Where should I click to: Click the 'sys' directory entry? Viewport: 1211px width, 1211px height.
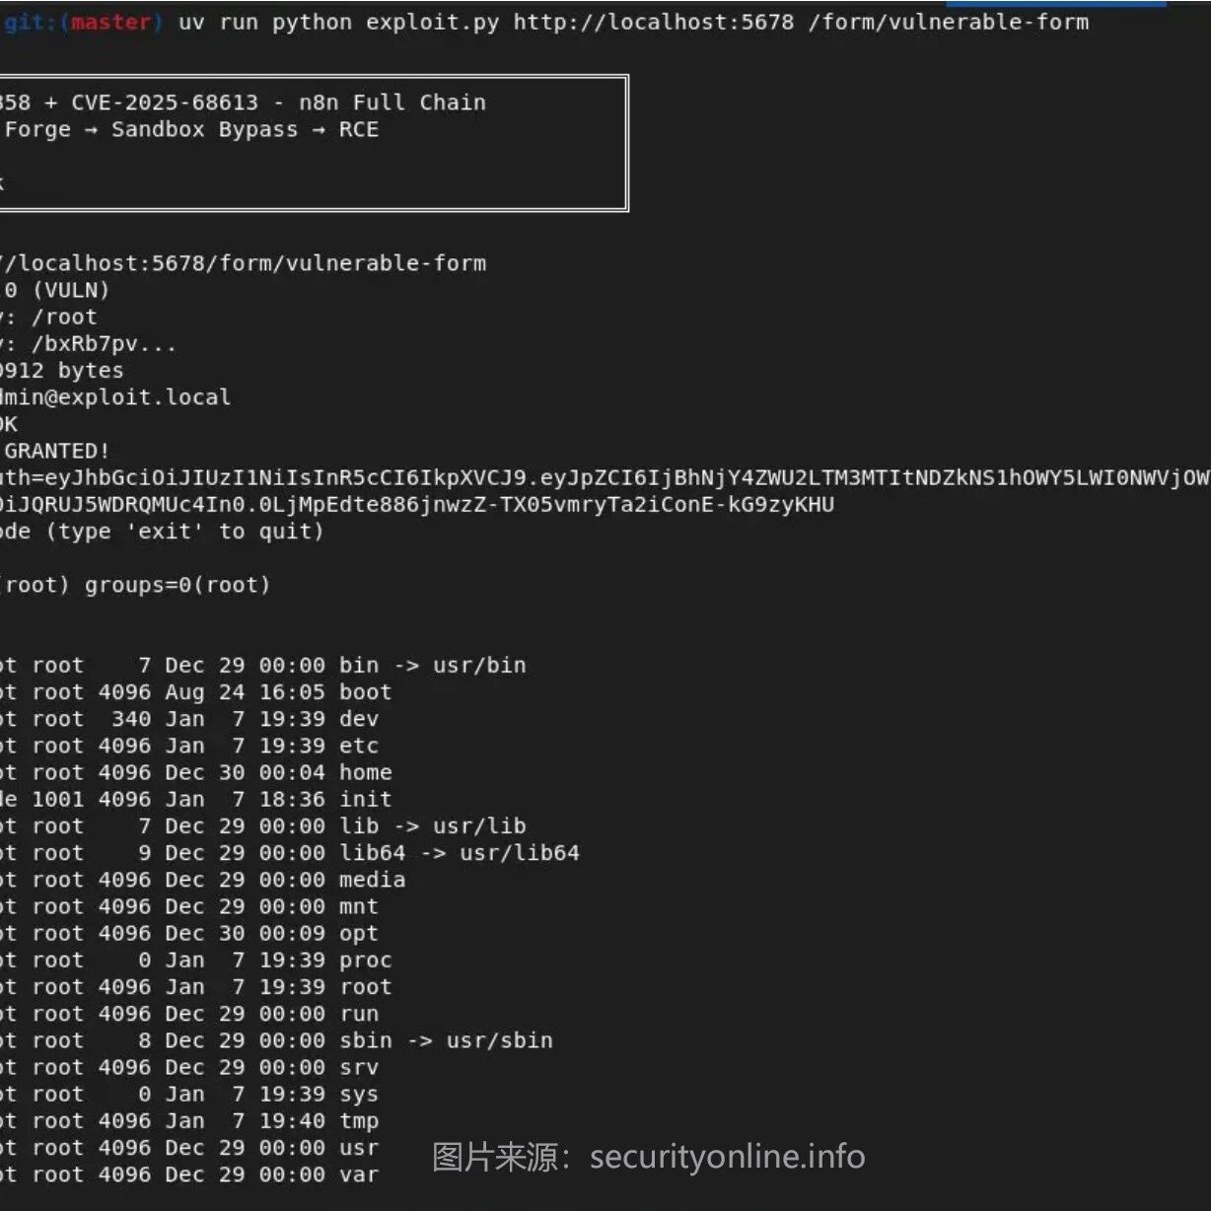[359, 1094]
